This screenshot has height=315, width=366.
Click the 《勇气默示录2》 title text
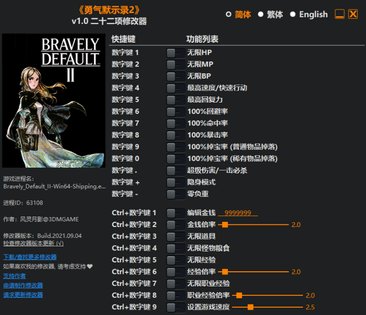point(109,10)
